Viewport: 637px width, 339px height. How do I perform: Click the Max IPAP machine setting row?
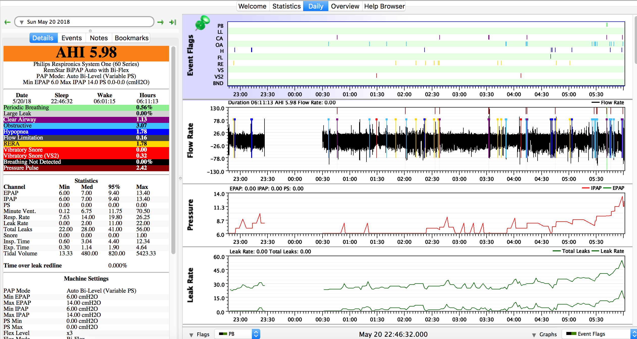coord(86,315)
